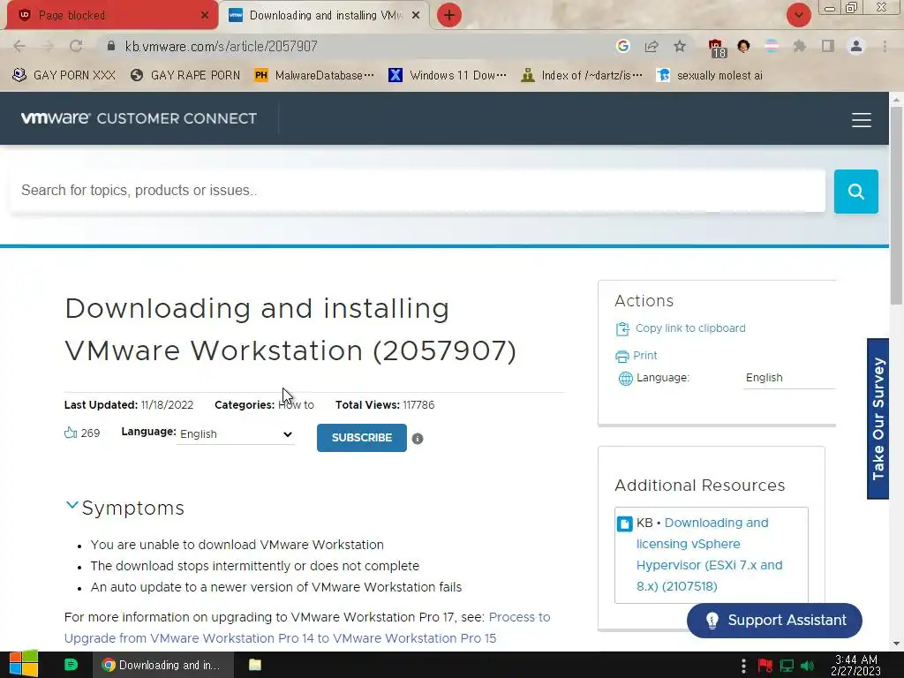Close the Downloading and installing tab

(x=416, y=16)
